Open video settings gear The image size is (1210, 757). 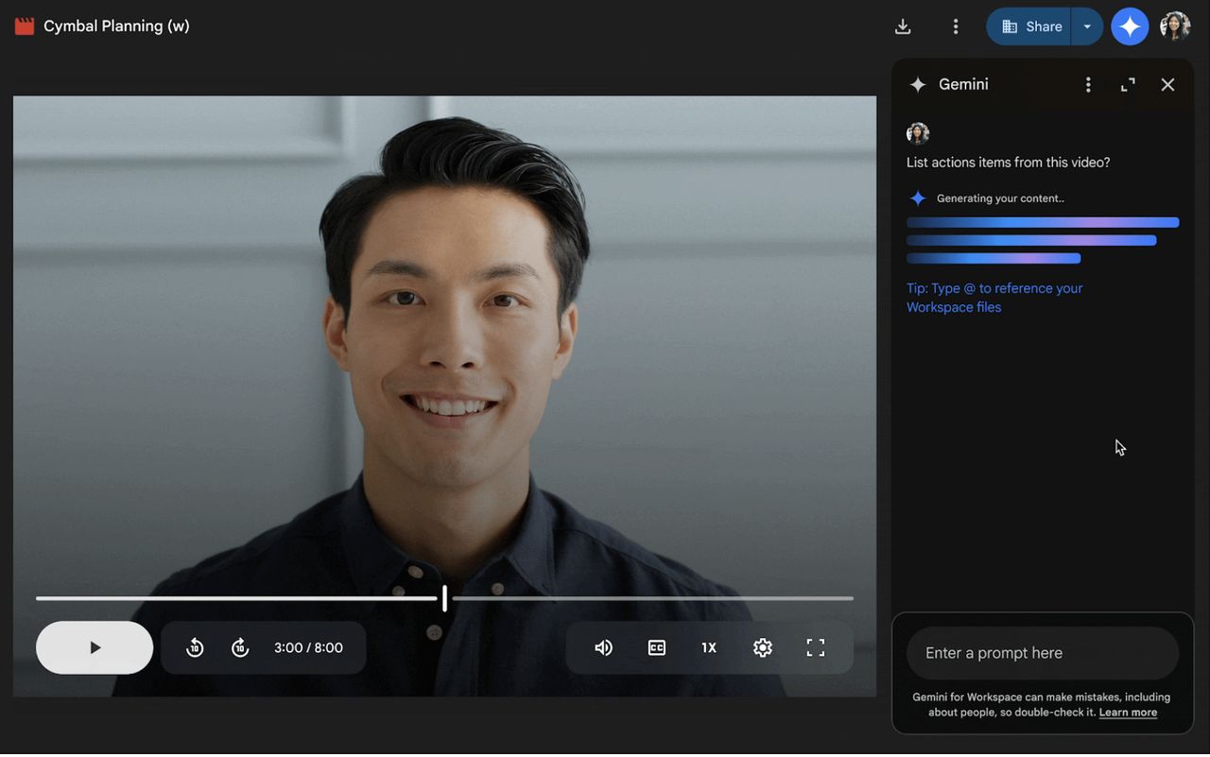point(763,647)
